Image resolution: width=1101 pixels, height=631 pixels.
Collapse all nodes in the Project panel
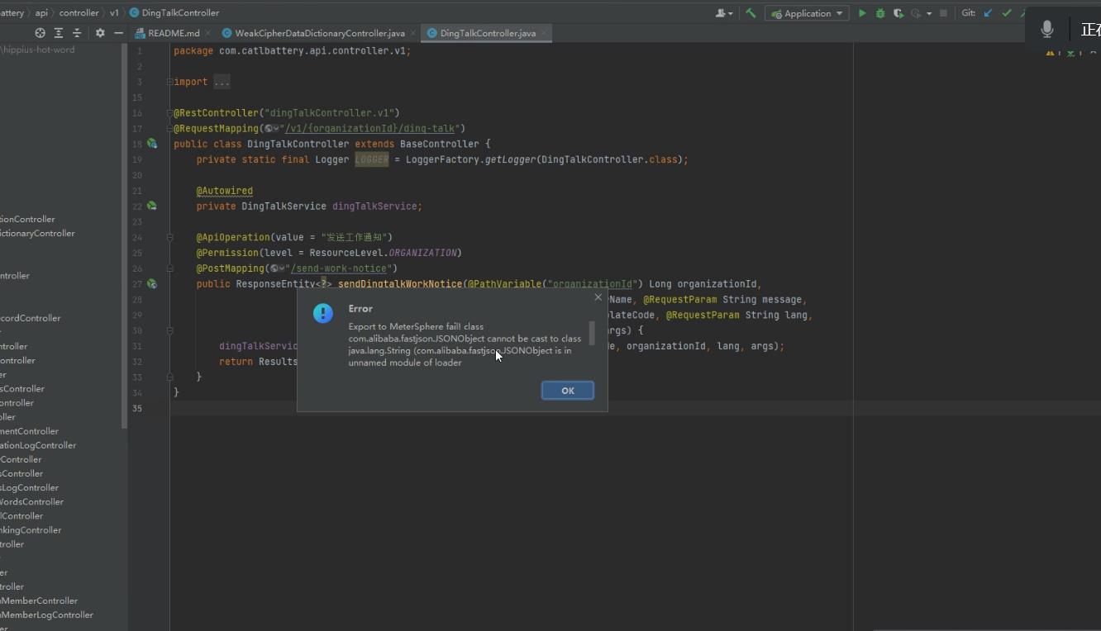(x=77, y=32)
